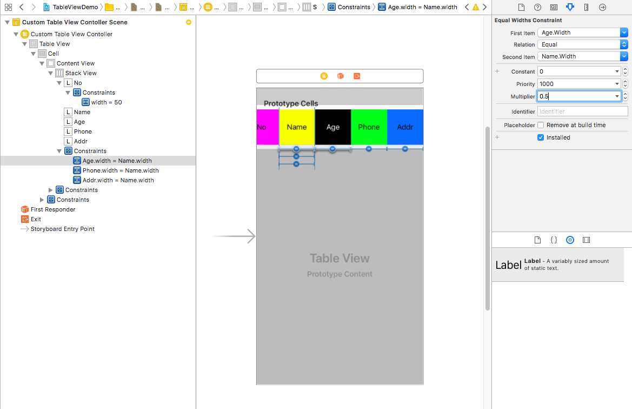This screenshot has height=409, width=632.
Task: Click the yellow warning issue icon in jump bar
Action: coord(475,8)
